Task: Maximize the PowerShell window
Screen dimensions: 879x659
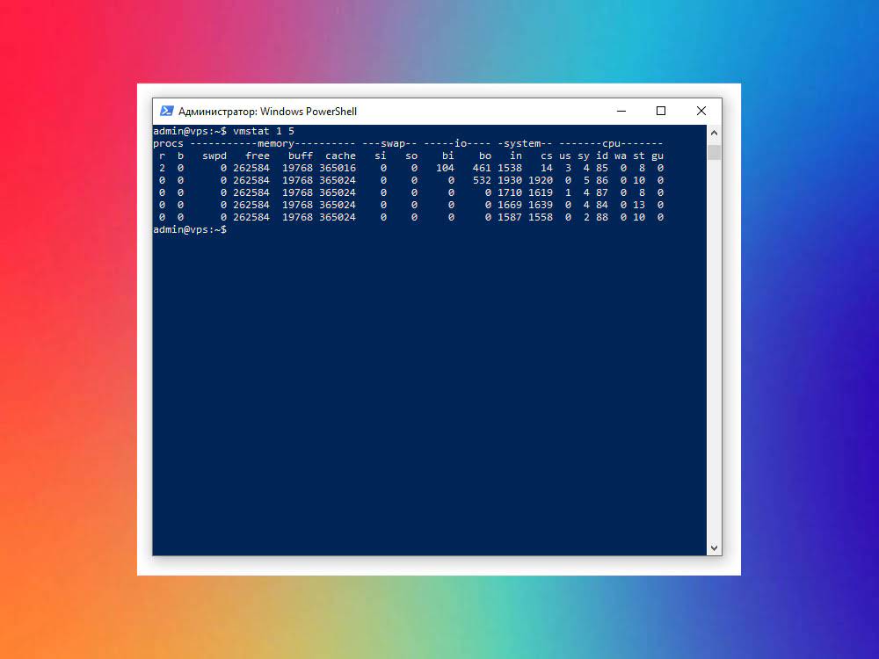Action: [660, 111]
